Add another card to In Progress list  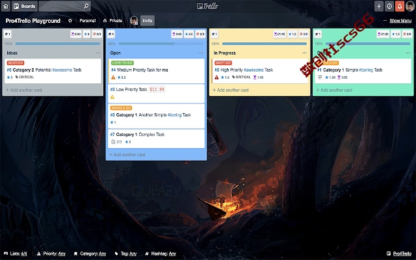pos(231,90)
